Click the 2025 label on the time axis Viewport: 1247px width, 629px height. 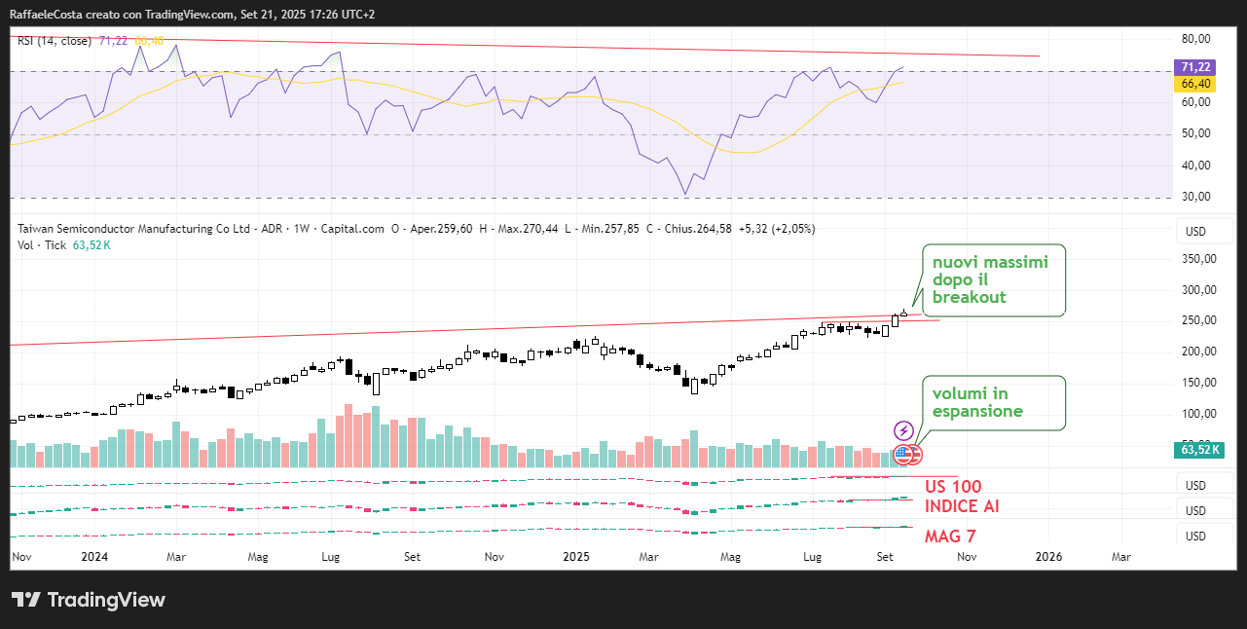pyautogui.click(x=576, y=557)
